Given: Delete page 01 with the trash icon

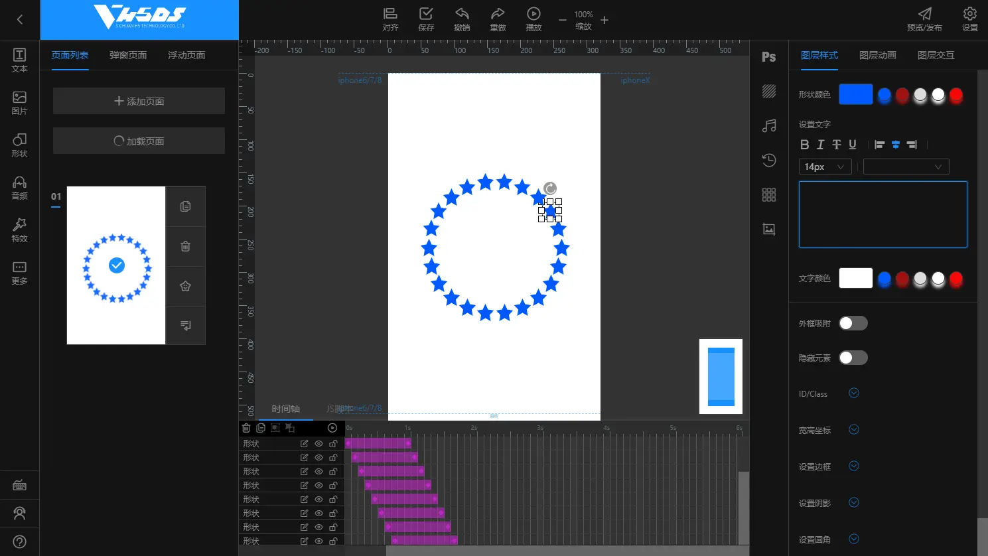Looking at the screenshot, I should (186, 246).
